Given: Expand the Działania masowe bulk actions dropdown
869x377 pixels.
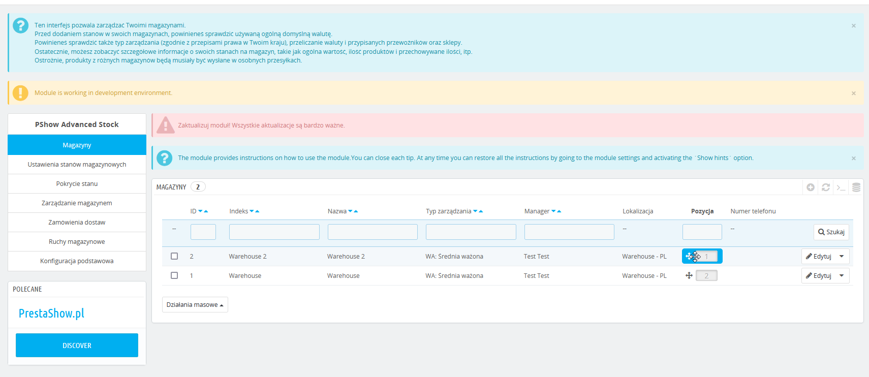Looking at the screenshot, I should (195, 305).
